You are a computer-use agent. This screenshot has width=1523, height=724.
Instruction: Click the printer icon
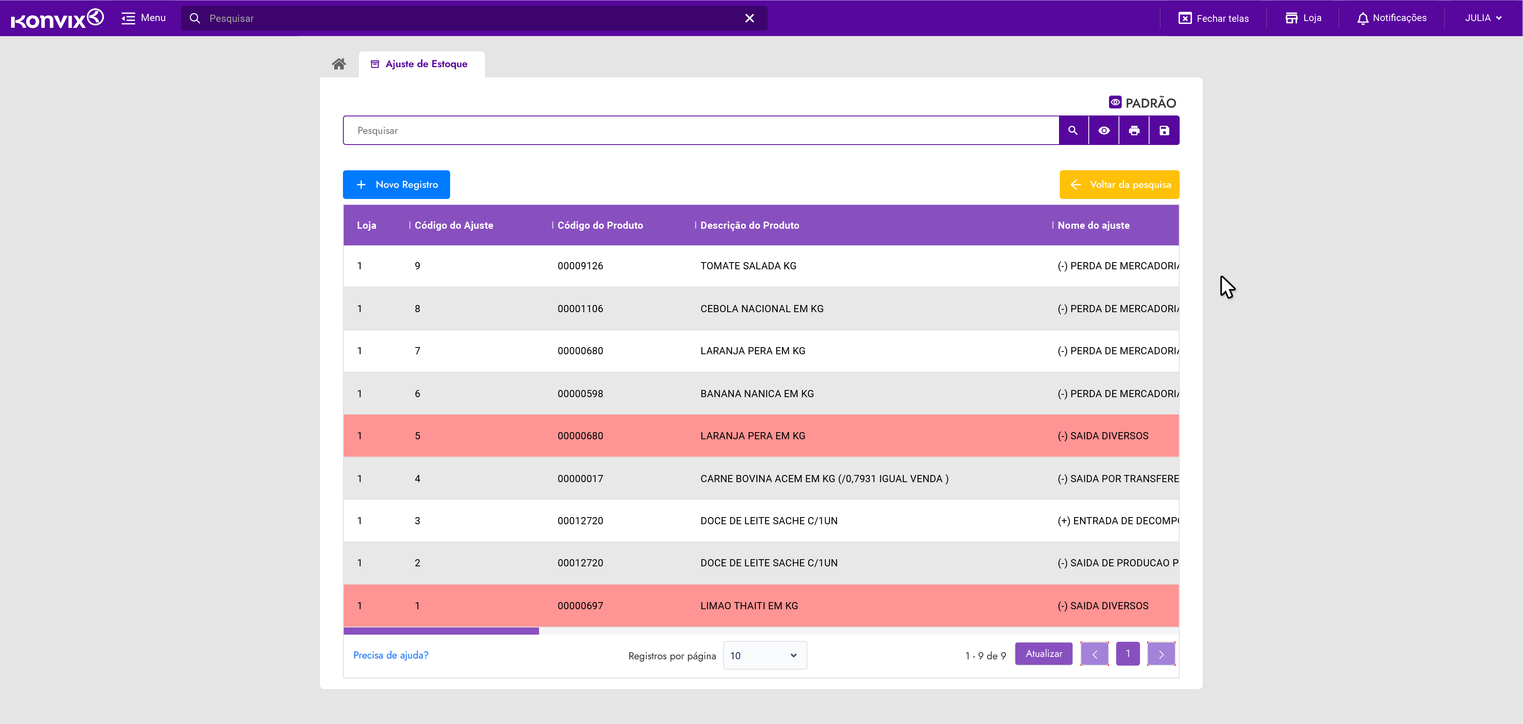point(1133,131)
